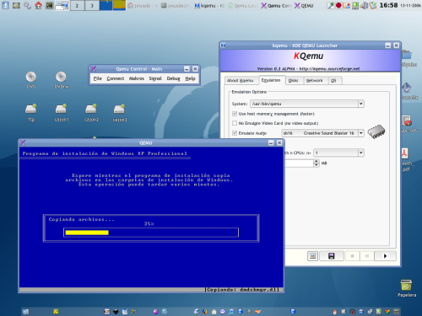Screen dimensions: 422x316
Task: Open the DVDrw desktop icon
Action: [61, 77]
